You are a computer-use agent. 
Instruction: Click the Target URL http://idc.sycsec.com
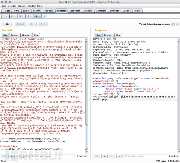(x=158, y=24)
